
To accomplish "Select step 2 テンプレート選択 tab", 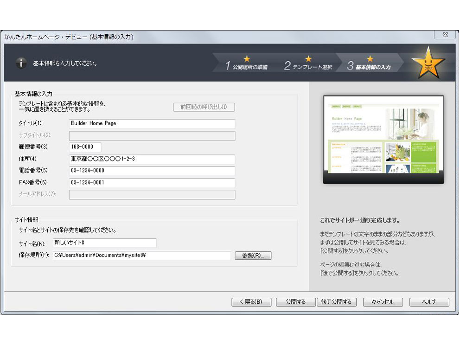I will coord(308,67).
